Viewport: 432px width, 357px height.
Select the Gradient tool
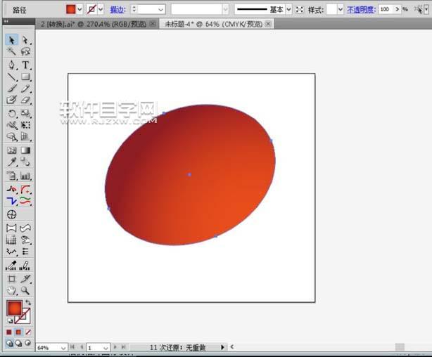[25, 150]
